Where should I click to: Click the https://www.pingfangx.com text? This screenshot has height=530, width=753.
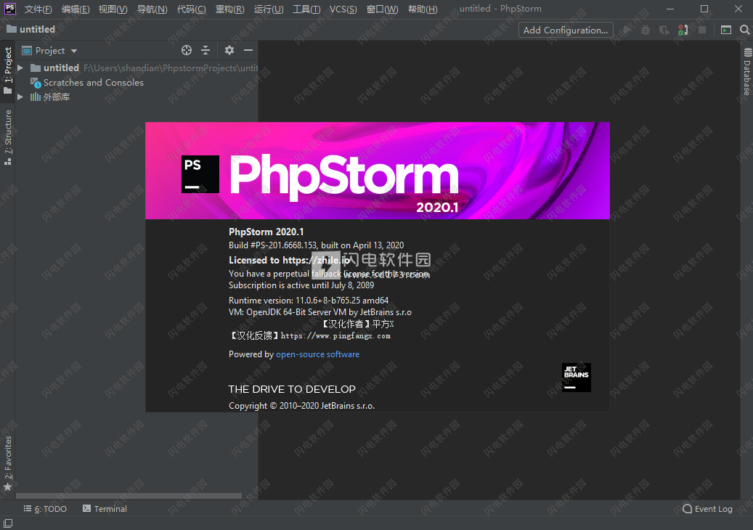[x=335, y=336]
